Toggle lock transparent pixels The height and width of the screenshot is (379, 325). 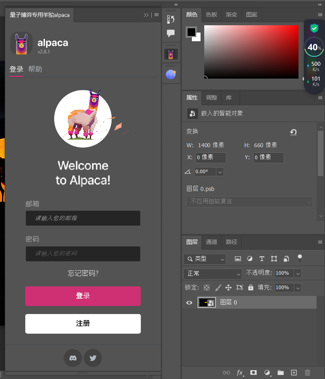(207, 288)
